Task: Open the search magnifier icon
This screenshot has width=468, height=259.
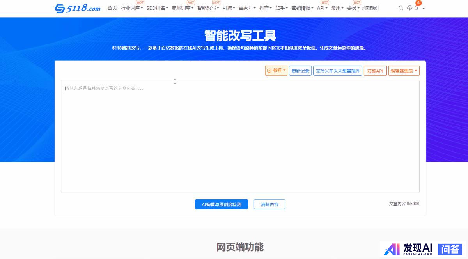Action: coord(401,8)
